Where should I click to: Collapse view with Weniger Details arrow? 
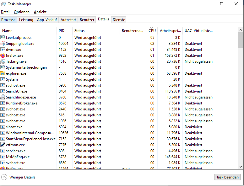tap(4, 177)
